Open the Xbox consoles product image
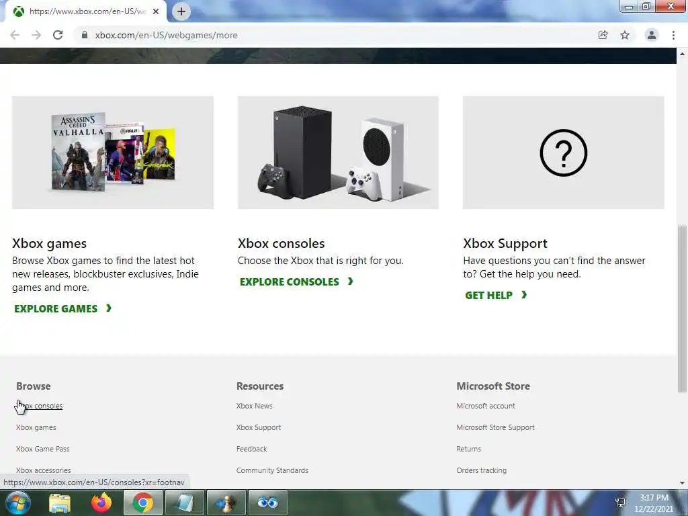Screen dimensions: 688x516 (338, 153)
